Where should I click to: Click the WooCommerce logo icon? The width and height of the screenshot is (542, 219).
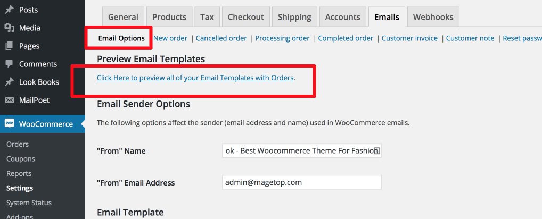(10, 124)
